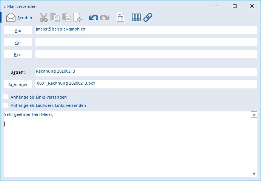Viewport: 261px width, 181px height.
Task: Click the message body text area
Action: coord(127,144)
